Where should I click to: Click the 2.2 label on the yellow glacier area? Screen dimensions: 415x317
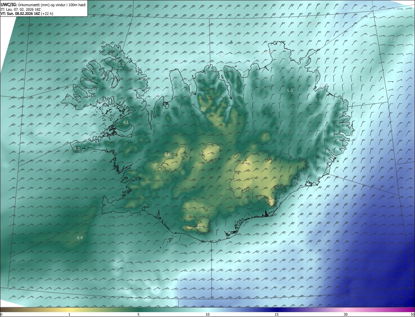[x=167, y=155]
